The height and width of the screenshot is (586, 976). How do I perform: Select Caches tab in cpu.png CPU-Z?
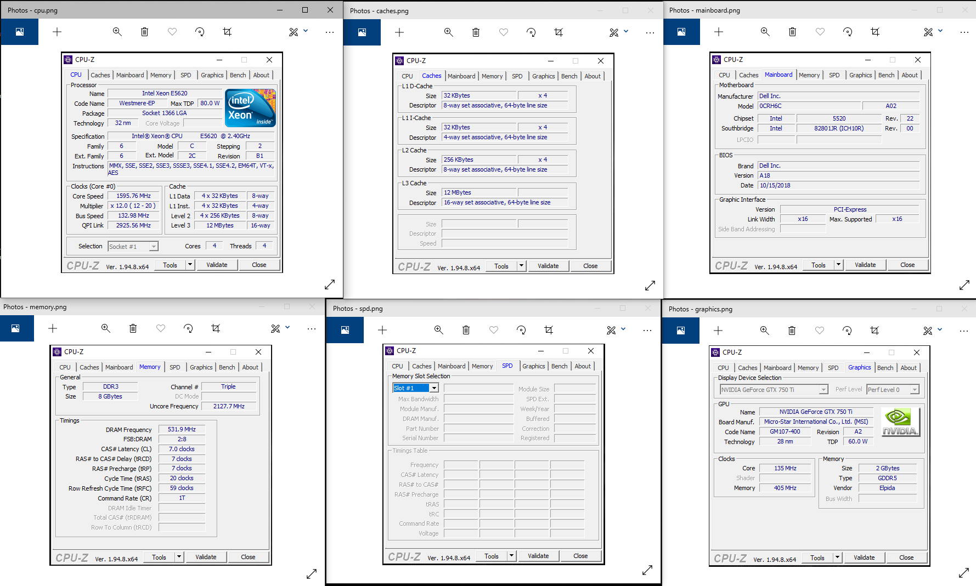point(100,75)
